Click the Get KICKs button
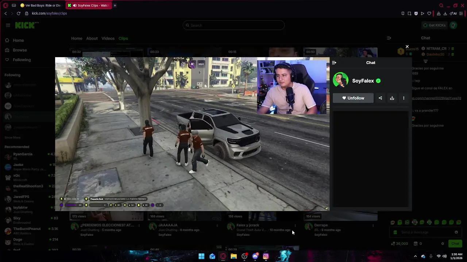 (x=434, y=25)
